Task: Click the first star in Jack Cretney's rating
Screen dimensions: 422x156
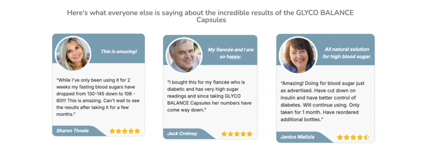Action: pyautogui.click(x=224, y=134)
